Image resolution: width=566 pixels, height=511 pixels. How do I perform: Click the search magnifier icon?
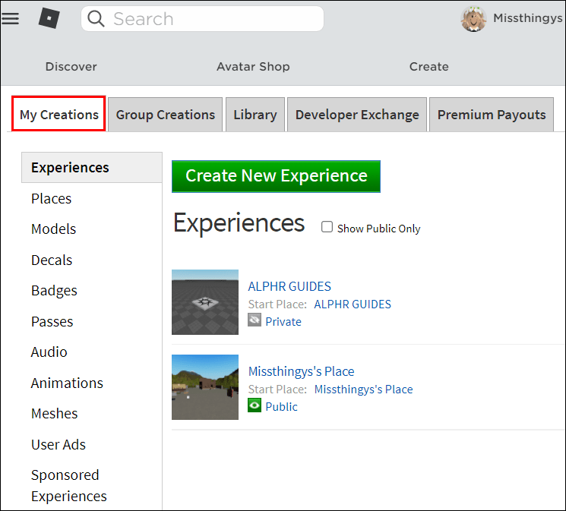[x=96, y=18]
